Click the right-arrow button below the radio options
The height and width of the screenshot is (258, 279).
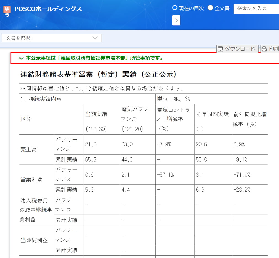tap(176, 20)
